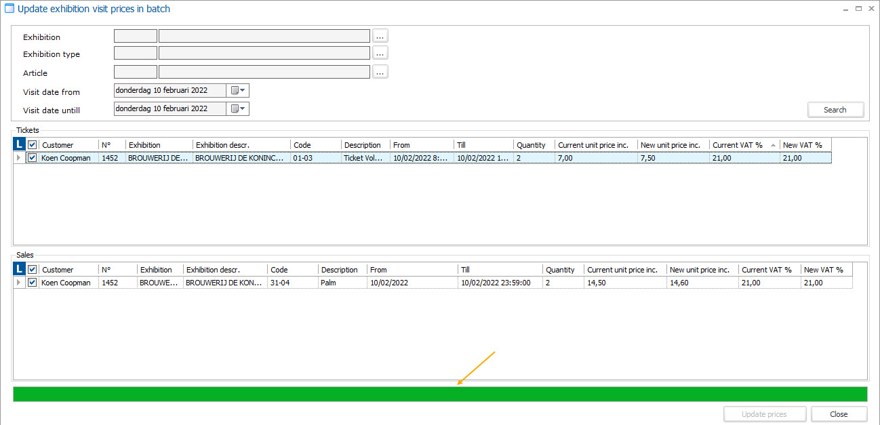Click the blue L icon in Sales grid
Screen dimensions: 880x425
click(20, 269)
